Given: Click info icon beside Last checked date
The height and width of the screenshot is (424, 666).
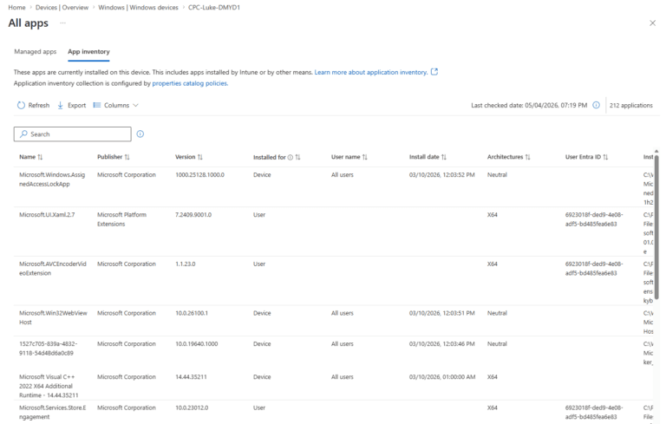Looking at the screenshot, I should 597,105.
